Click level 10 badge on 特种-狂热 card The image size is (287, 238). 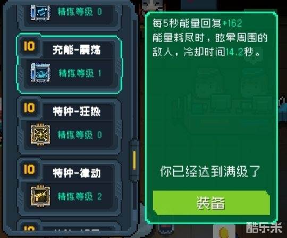coord(29,108)
